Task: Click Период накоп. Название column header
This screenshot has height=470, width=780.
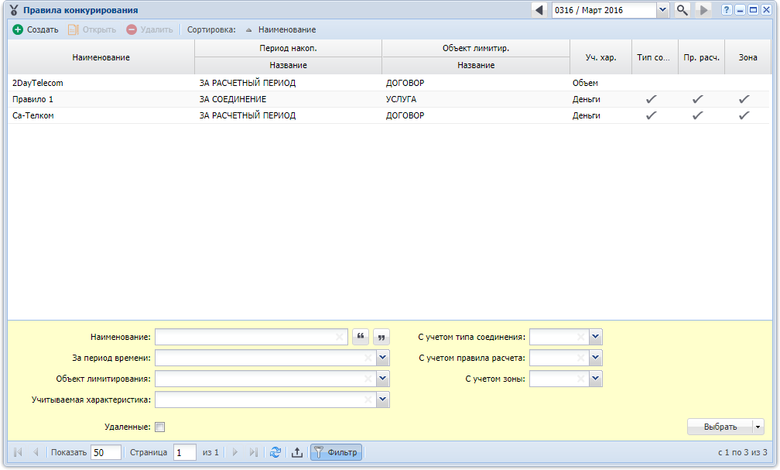Action: [x=288, y=65]
